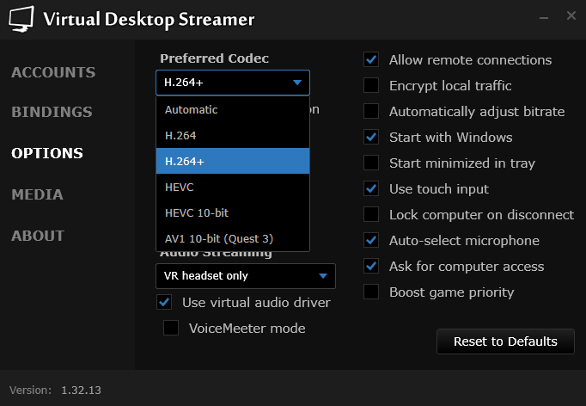The width and height of the screenshot is (586, 406).
Task: Enable Boost game priority
Action: (x=371, y=292)
